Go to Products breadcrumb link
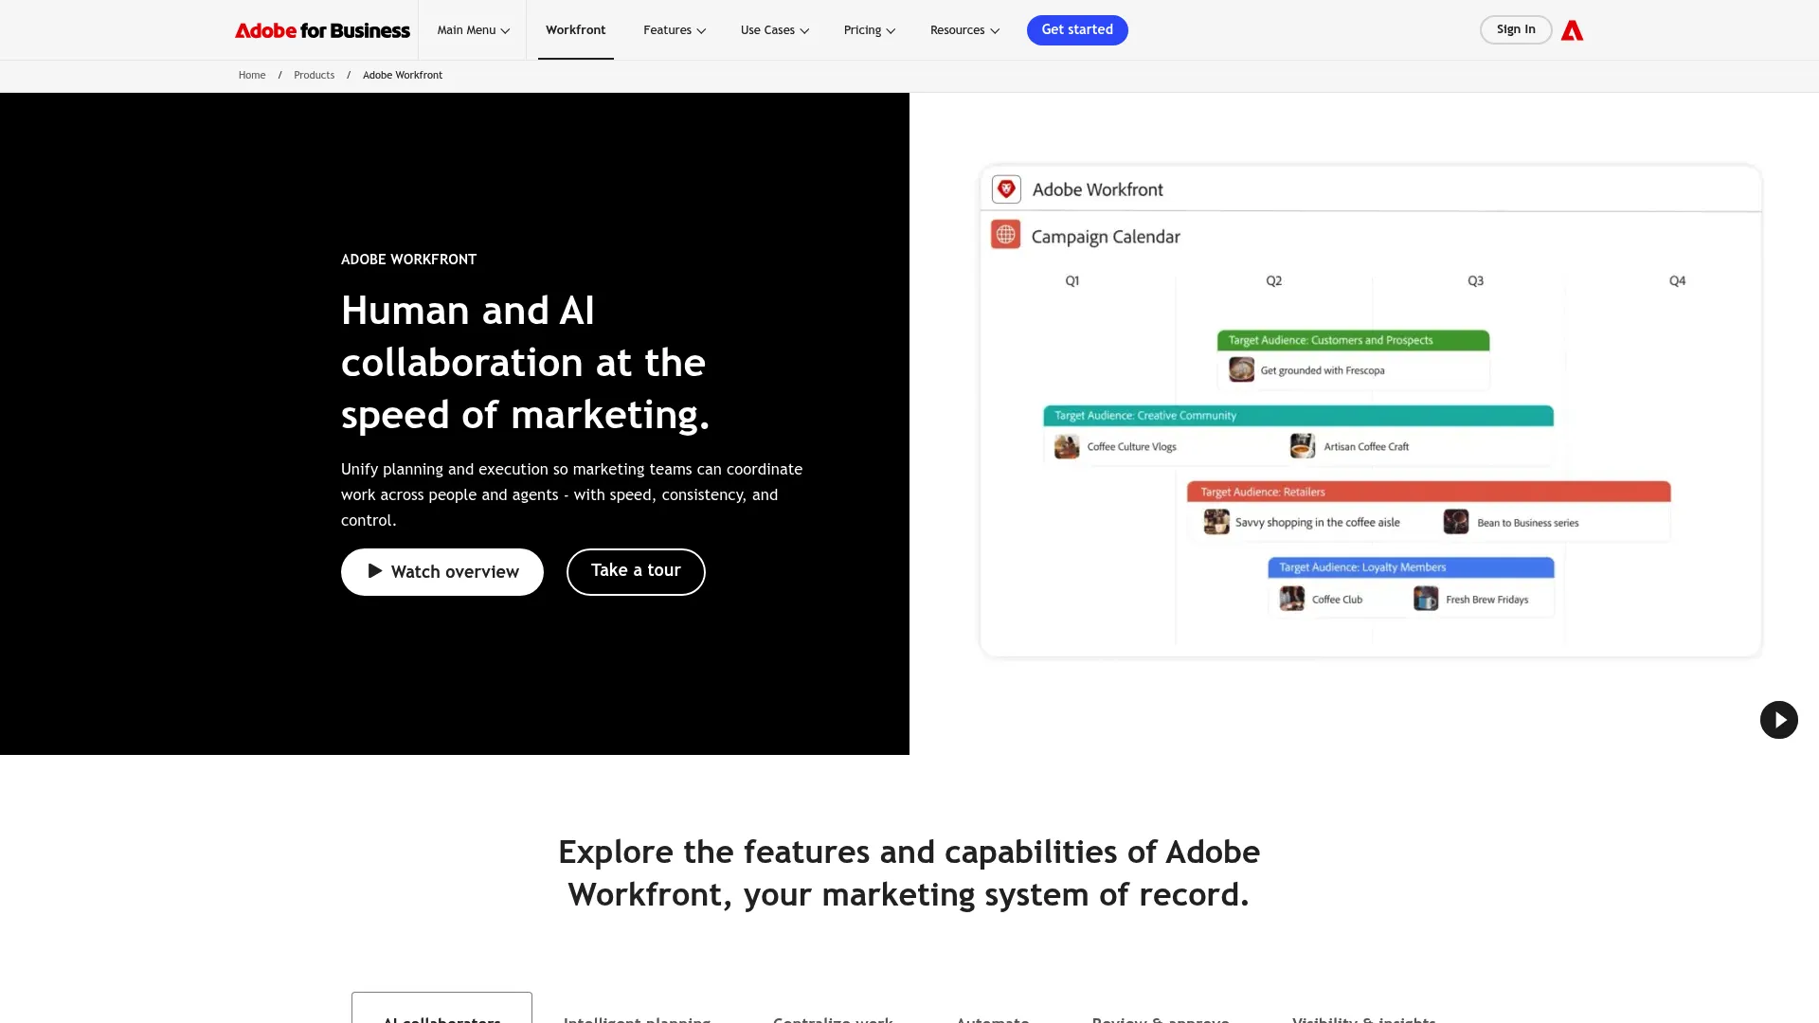The image size is (1819, 1023). click(314, 75)
